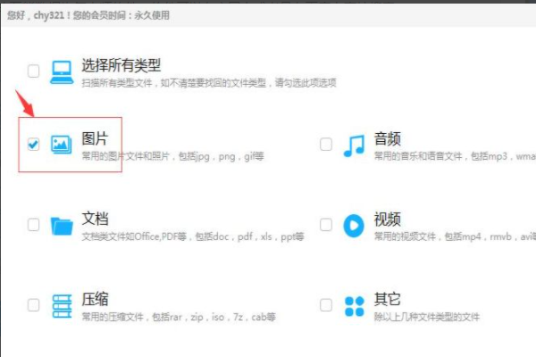536x357 pixels.
Task: Tick the 文档 checkbox
Action: coord(34,225)
